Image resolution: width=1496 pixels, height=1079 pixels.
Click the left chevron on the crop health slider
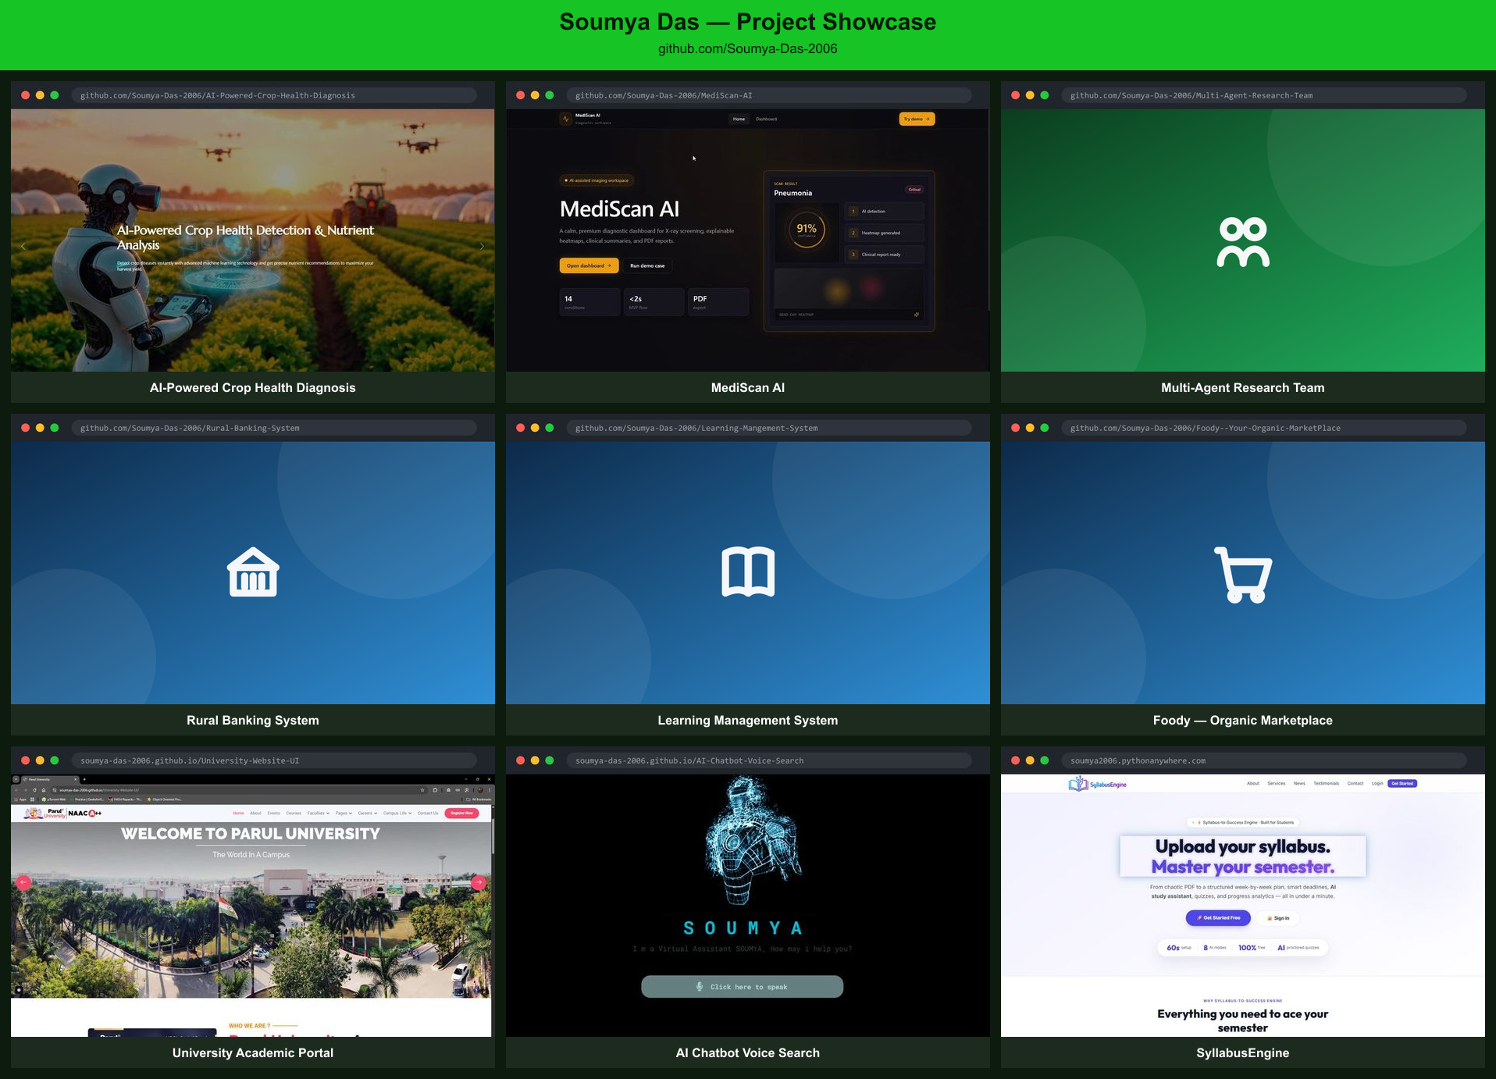(23, 246)
